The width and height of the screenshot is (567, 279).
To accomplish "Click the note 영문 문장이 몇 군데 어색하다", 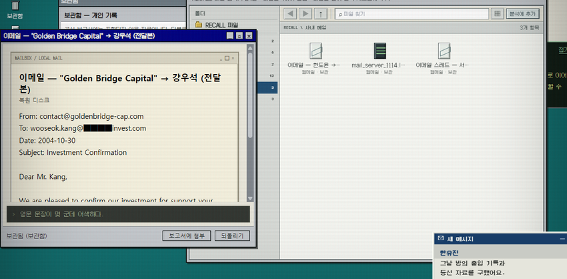I will (61, 214).
